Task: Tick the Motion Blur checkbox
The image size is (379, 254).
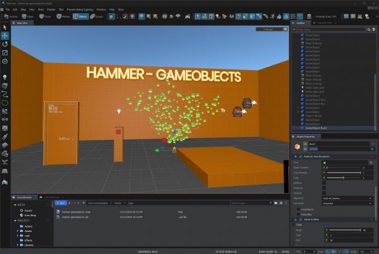Action: click(x=298, y=214)
